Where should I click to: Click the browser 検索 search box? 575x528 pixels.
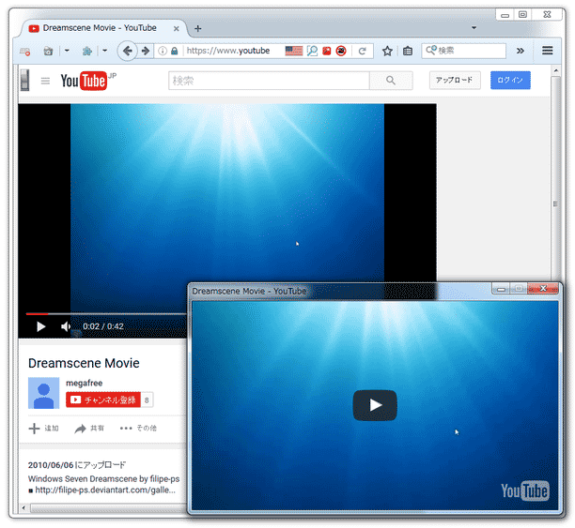464,51
